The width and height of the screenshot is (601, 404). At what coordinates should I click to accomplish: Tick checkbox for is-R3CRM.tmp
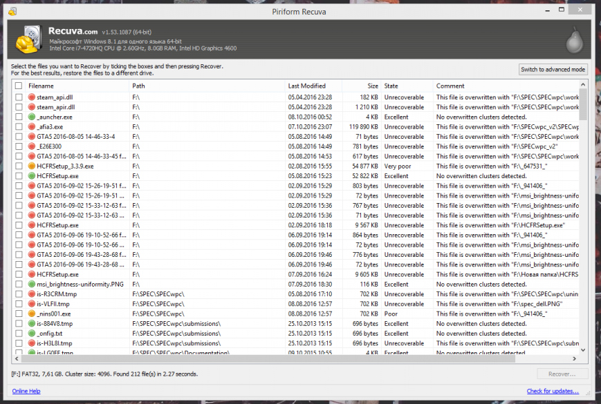[x=19, y=294]
